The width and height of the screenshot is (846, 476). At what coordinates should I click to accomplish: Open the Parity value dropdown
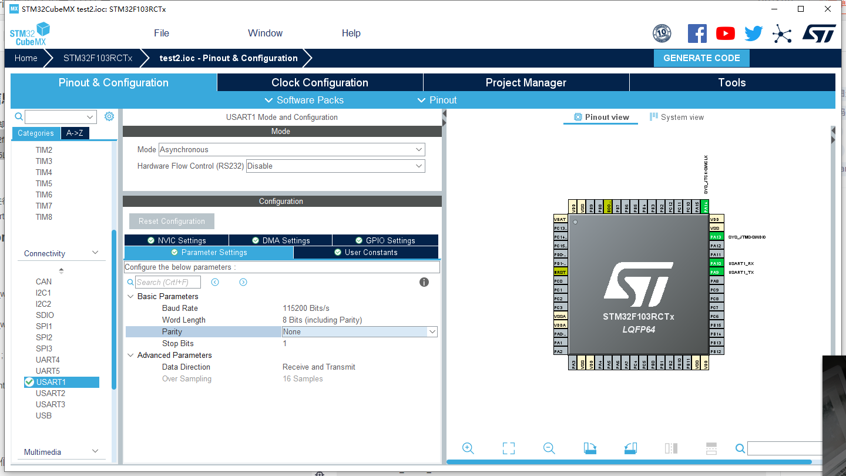point(360,332)
